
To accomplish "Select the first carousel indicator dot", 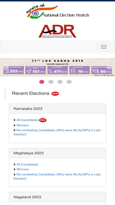I will (x=42, y=82).
